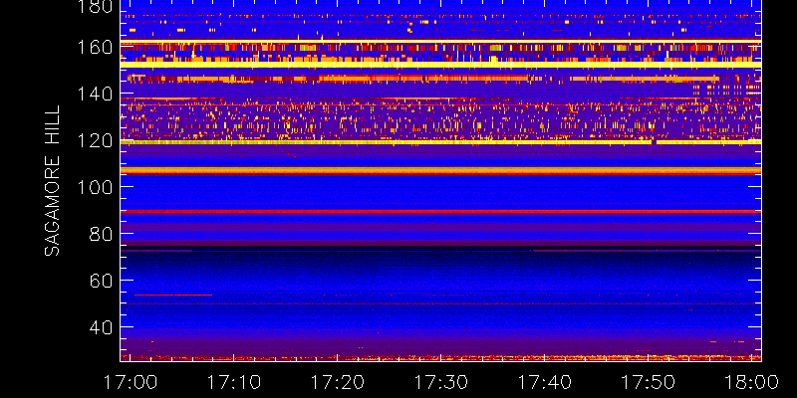This screenshot has height=398, width=797.
Task: Click the 140 frequency axis label
Action: (x=95, y=95)
